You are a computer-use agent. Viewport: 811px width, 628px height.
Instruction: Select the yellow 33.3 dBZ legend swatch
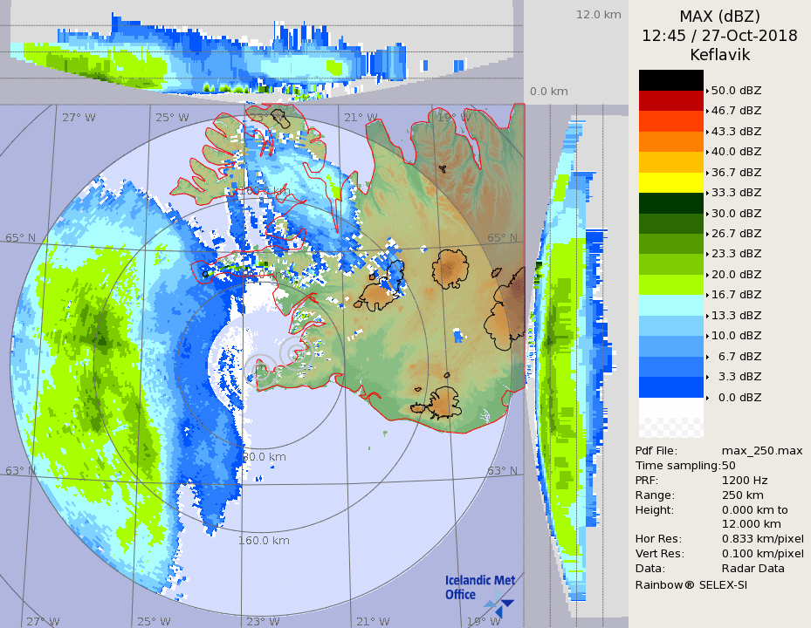[670, 182]
